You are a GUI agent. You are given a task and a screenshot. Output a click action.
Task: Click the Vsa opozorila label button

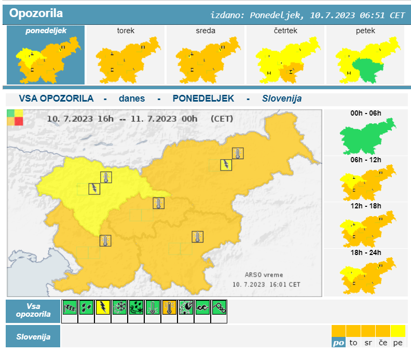point(33,310)
